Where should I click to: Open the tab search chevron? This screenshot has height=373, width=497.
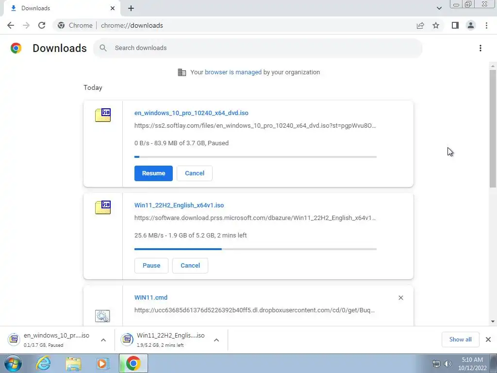coord(439,8)
